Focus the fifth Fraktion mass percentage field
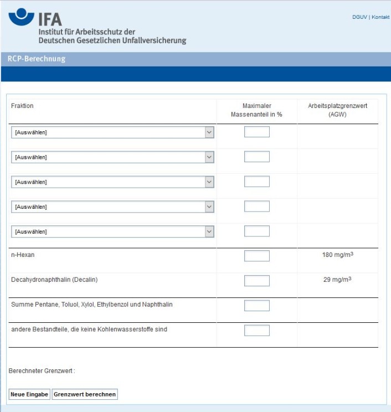The image size is (391, 412). 257,231
